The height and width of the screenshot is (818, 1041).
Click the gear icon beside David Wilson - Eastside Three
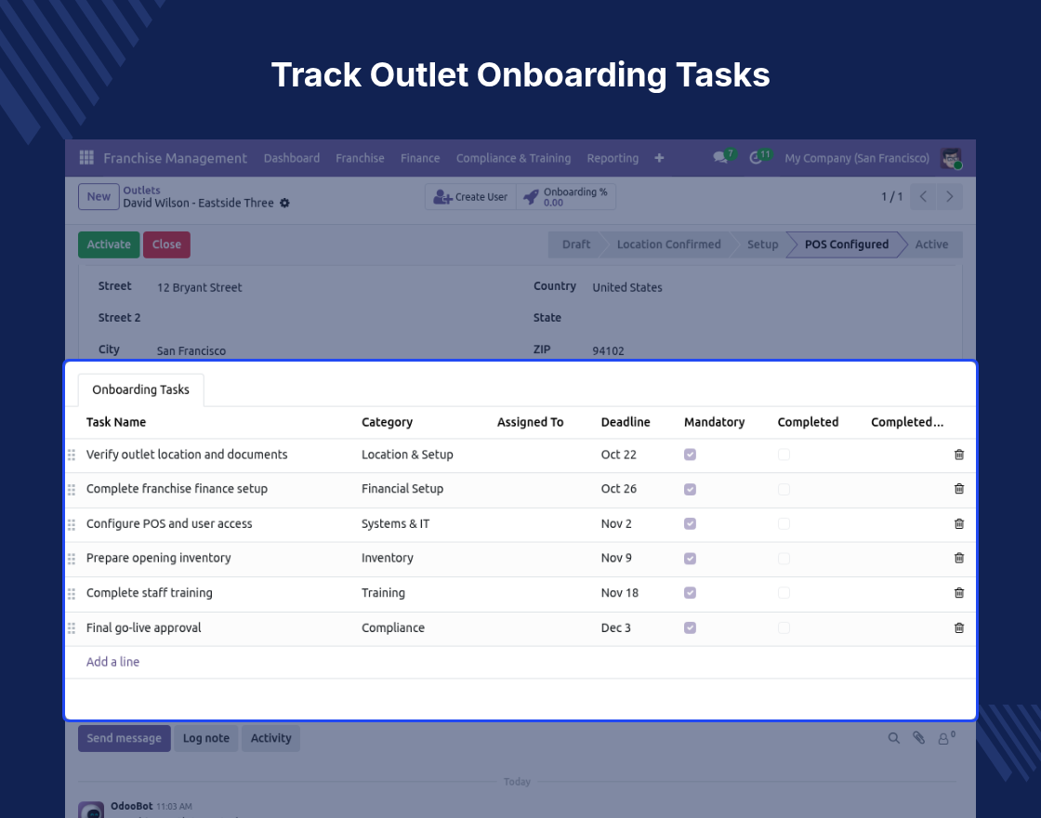pyautogui.click(x=284, y=204)
